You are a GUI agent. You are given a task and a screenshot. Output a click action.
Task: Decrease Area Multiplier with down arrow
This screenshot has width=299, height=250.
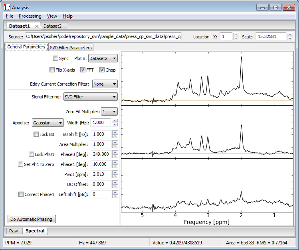point(115,146)
